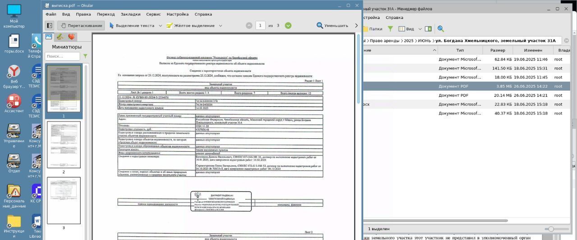The width and height of the screenshot is (577, 240).
Task: Click the search magnifier in file manager
Action: (x=441, y=29)
